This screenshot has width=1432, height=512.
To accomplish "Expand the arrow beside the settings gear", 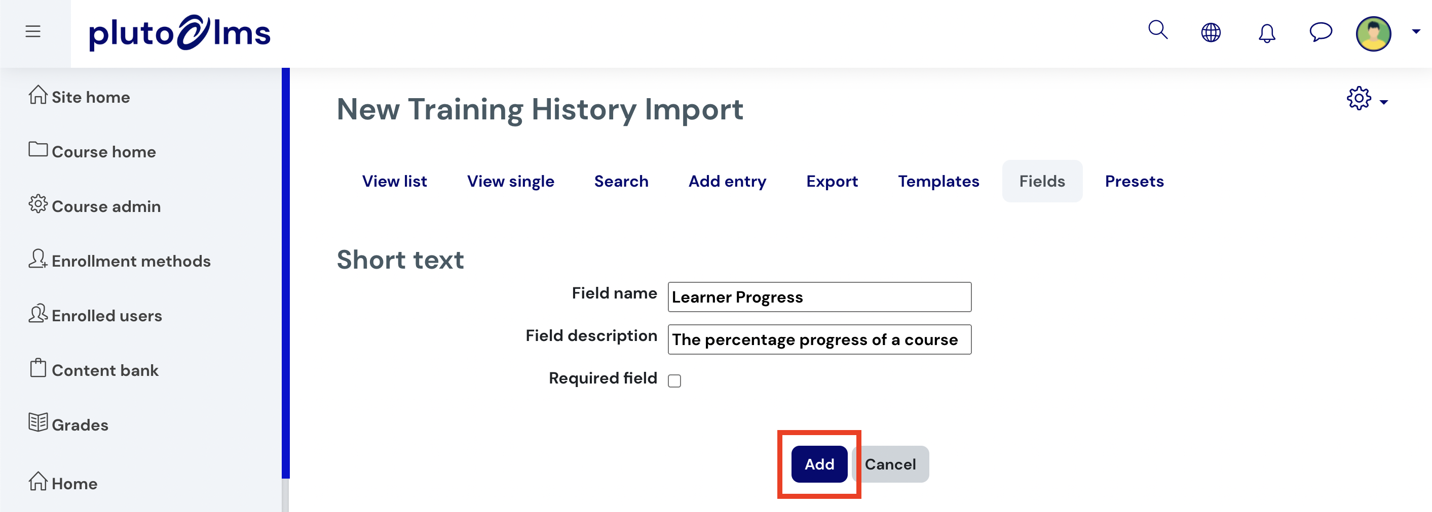I will (1384, 102).
